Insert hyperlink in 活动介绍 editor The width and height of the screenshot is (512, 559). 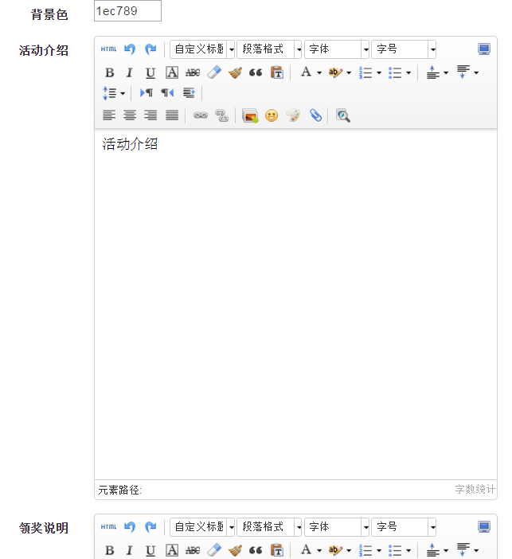click(201, 115)
